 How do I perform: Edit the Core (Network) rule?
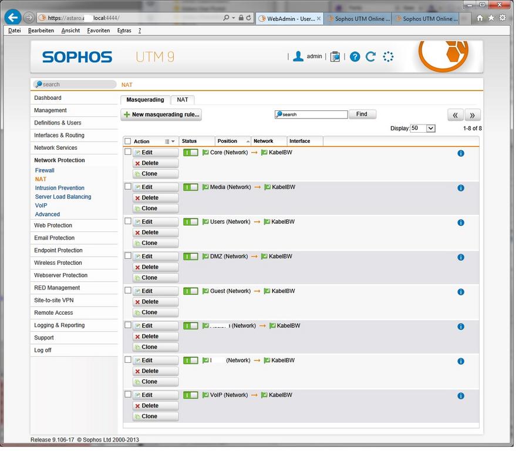(156, 153)
